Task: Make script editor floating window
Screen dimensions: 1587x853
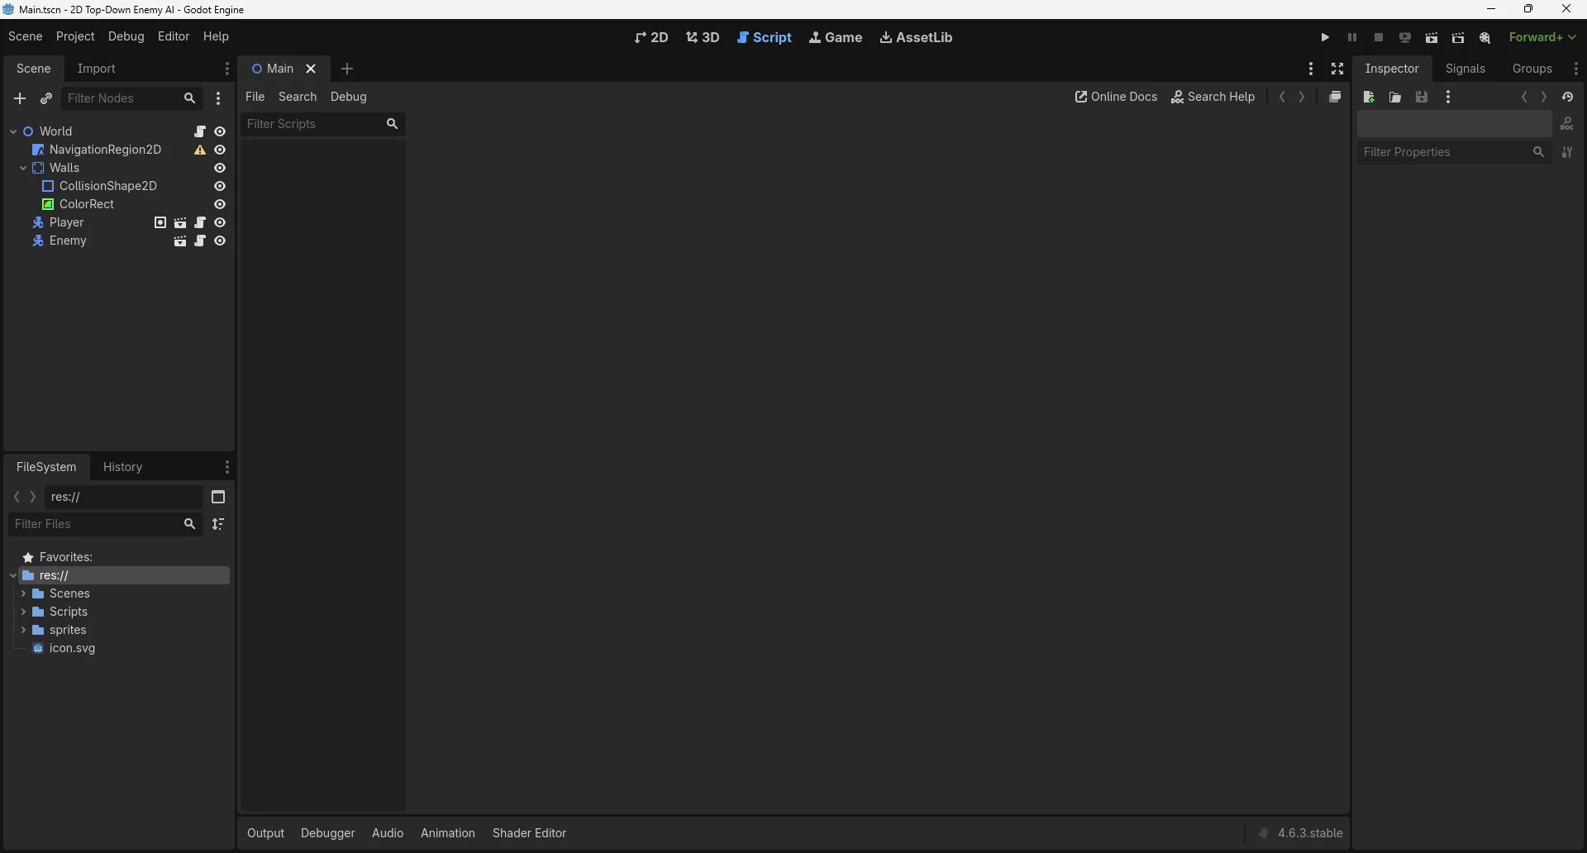Action: 1335,97
